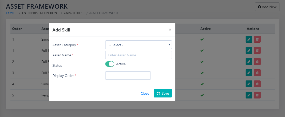Click the Close link in dialog footer

(x=145, y=93)
